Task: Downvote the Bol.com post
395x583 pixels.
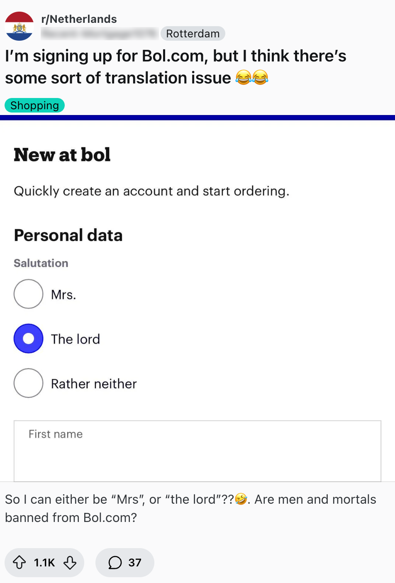Action: click(x=70, y=563)
